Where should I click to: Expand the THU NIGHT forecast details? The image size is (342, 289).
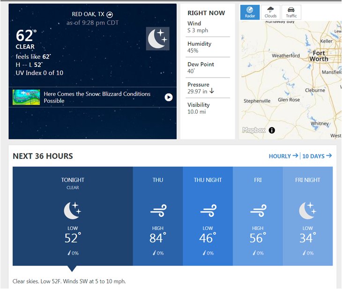208,216
